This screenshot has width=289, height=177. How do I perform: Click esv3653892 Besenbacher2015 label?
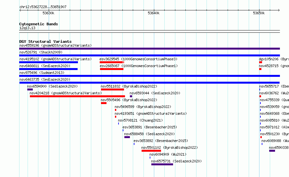[161, 141]
